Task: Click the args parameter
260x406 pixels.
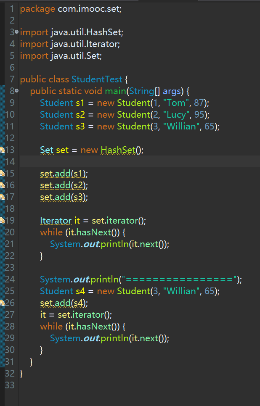Action: [x=172, y=92]
